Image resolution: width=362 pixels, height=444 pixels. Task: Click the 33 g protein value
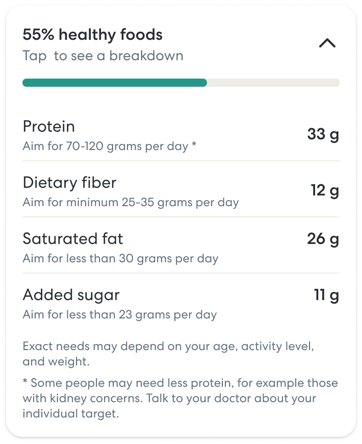[x=323, y=134]
